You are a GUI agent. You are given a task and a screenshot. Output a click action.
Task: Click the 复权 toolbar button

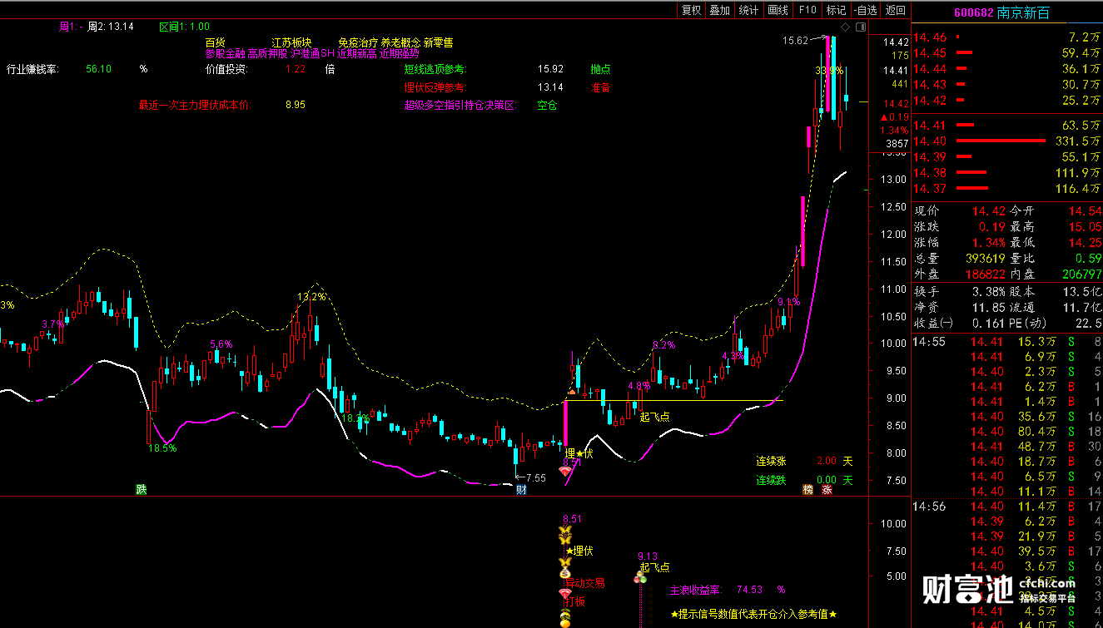tap(691, 10)
